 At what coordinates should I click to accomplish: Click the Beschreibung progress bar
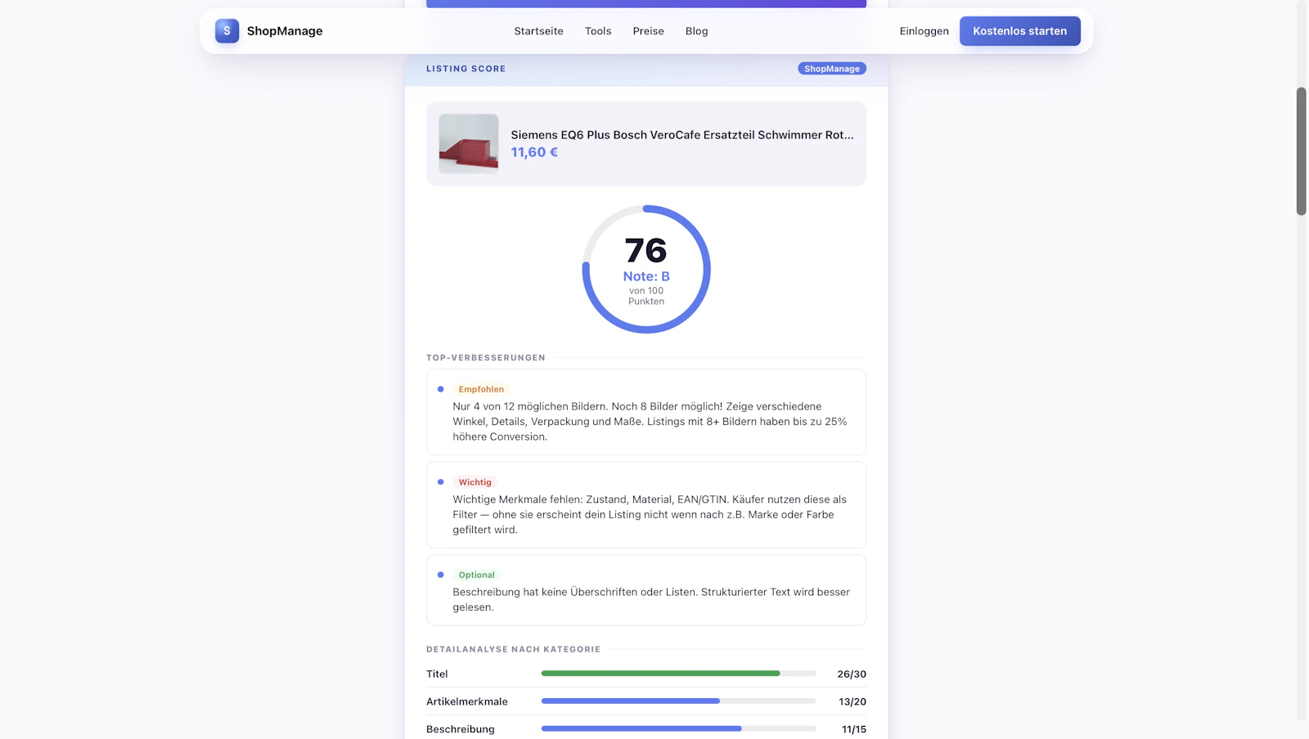(x=678, y=728)
